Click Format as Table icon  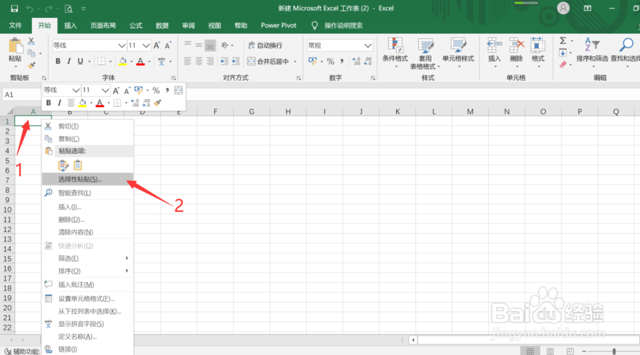[x=426, y=45]
